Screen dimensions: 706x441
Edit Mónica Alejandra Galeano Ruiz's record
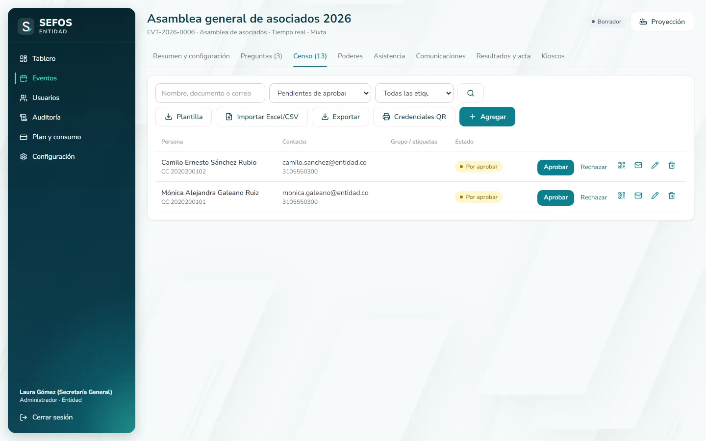655,196
